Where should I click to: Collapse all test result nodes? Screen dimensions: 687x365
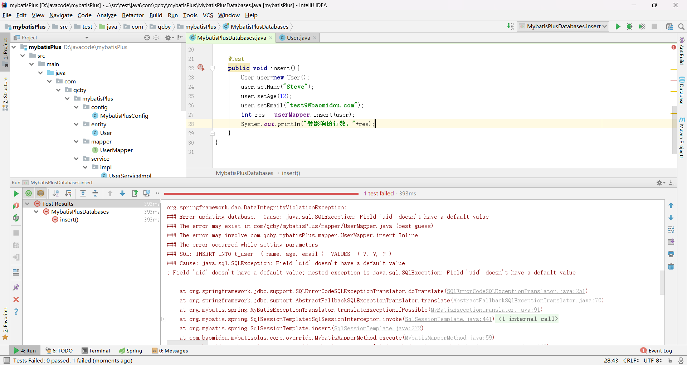[x=95, y=193]
